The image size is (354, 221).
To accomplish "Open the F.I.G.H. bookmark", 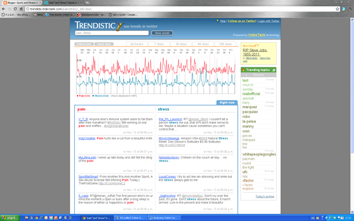I will coord(15,15).
